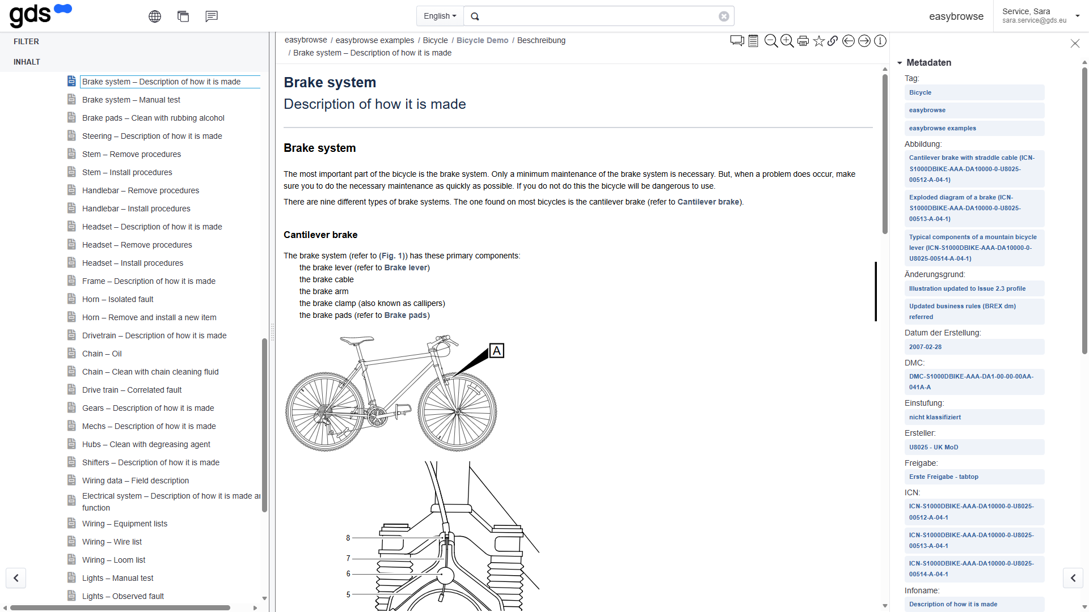Click hotspot A on the bicycle figure
Image resolution: width=1089 pixels, height=612 pixels.
(497, 351)
